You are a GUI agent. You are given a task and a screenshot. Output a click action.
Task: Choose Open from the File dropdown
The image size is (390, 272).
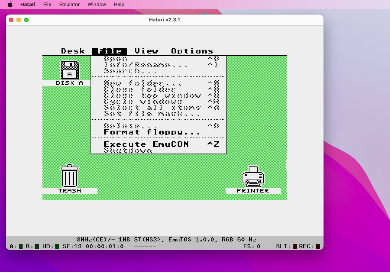[x=159, y=59]
